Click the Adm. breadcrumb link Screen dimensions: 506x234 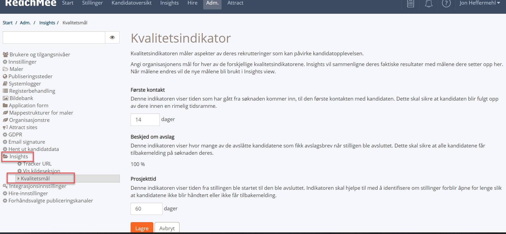click(25, 23)
